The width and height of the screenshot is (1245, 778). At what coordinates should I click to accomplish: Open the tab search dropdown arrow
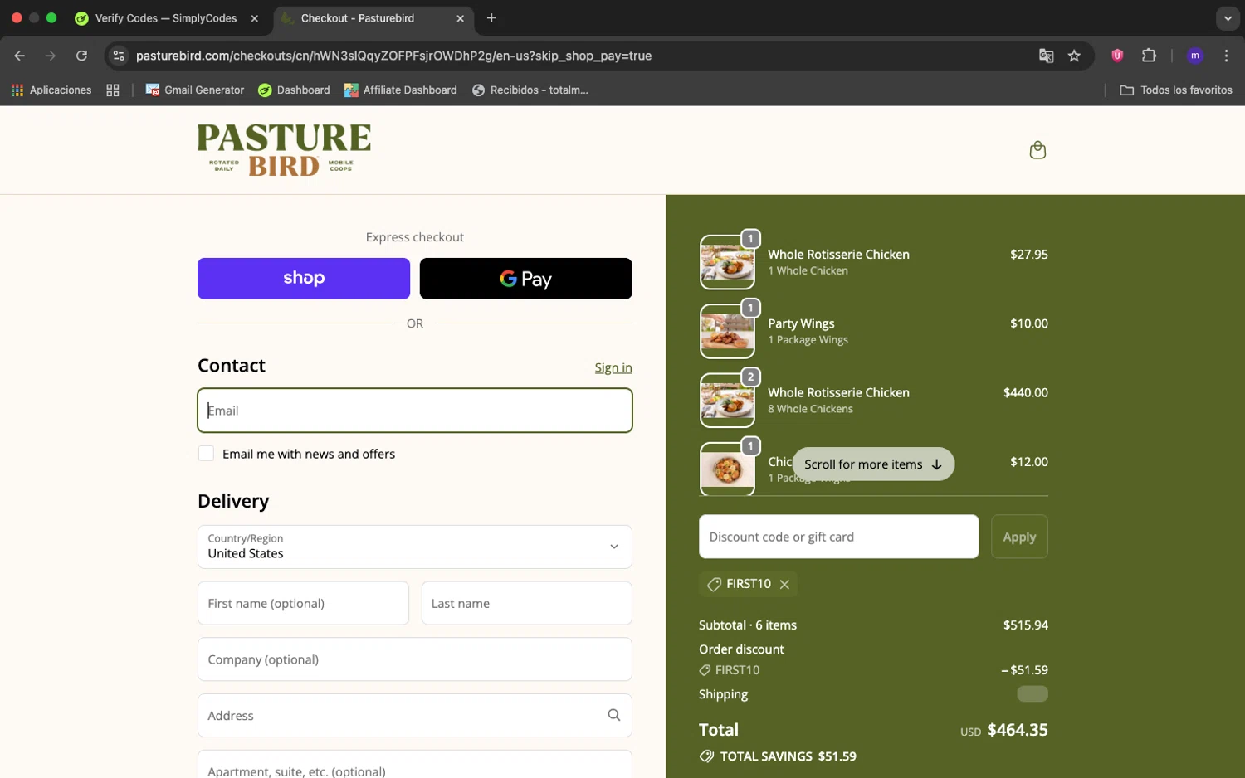point(1228,18)
